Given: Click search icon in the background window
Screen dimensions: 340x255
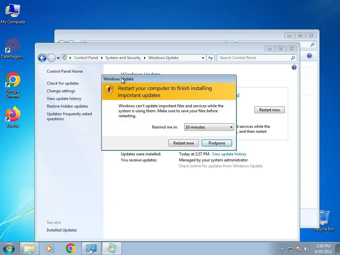Looking at the screenshot, I should click(x=312, y=45).
